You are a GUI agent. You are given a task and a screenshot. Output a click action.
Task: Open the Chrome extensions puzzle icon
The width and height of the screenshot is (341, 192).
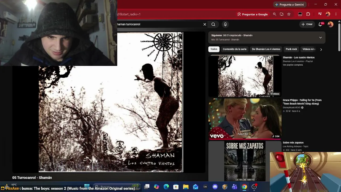click(x=308, y=14)
